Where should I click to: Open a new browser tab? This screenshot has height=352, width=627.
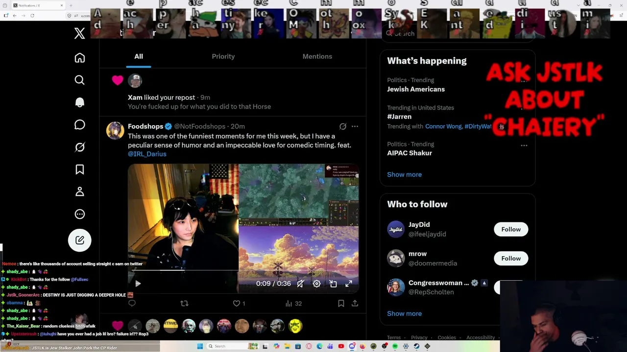click(x=71, y=5)
